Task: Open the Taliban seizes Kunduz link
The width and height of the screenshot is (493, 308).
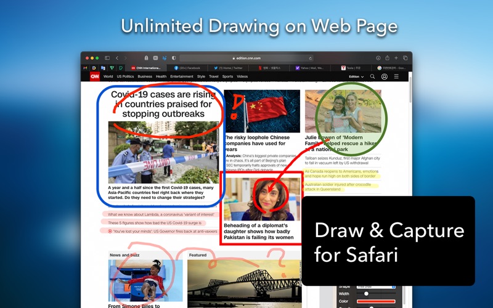Action: pos(343,161)
